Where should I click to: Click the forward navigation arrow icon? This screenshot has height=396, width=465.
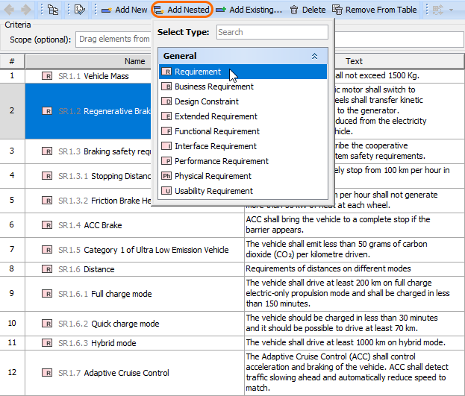tap(25, 10)
